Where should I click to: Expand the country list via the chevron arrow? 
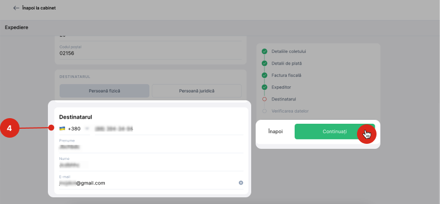pyautogui.click(x=87, y=129)
